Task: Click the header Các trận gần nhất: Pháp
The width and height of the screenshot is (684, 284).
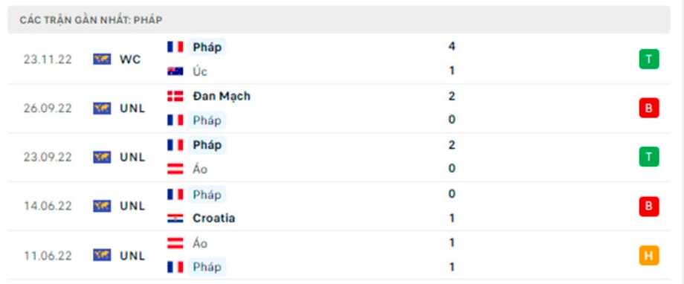Action: [x=91, y=20]
